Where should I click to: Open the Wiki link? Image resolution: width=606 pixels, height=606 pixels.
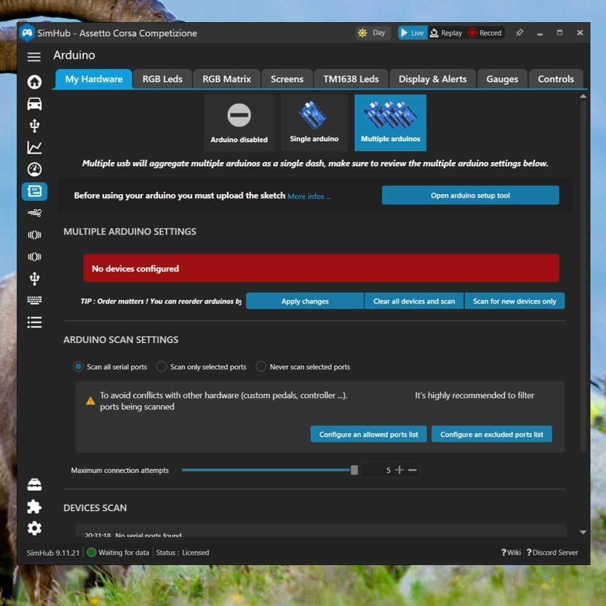pyautogui.click(x=511, y=553)
